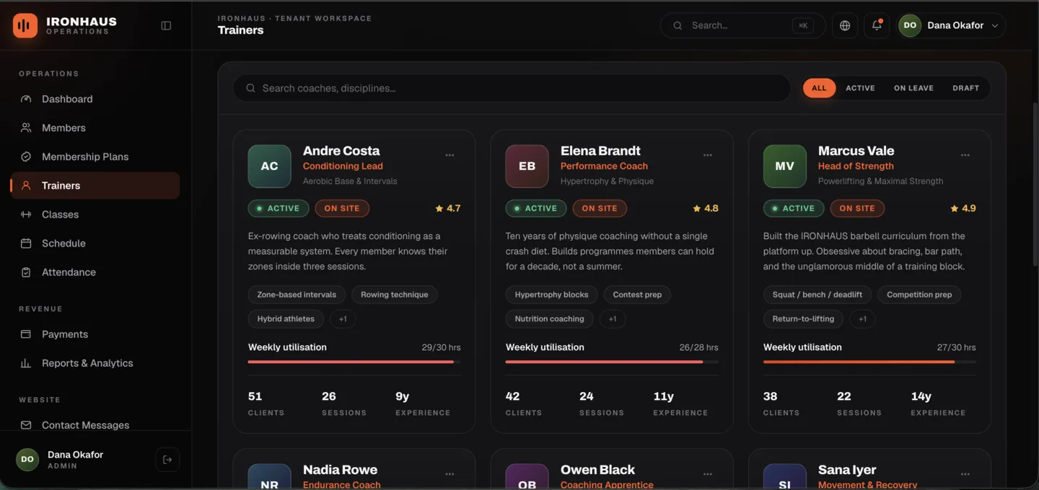
Task: Open notifications bell
Action: point(877,25)
